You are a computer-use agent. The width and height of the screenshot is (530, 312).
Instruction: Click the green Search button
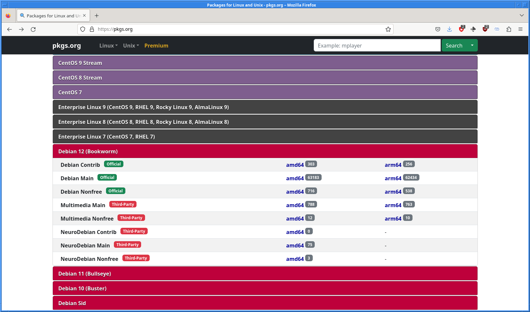pos(454,46)
